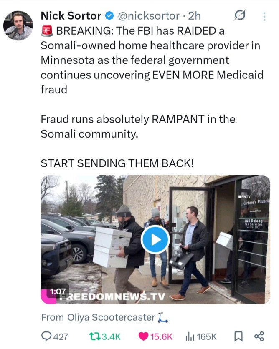Click the 15.6K likes count
279x349 pixels.
161,337
